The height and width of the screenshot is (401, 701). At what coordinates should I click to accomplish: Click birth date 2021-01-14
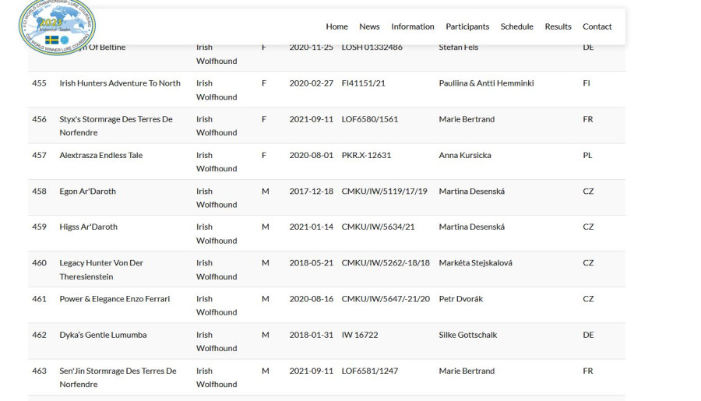point(311,227)
